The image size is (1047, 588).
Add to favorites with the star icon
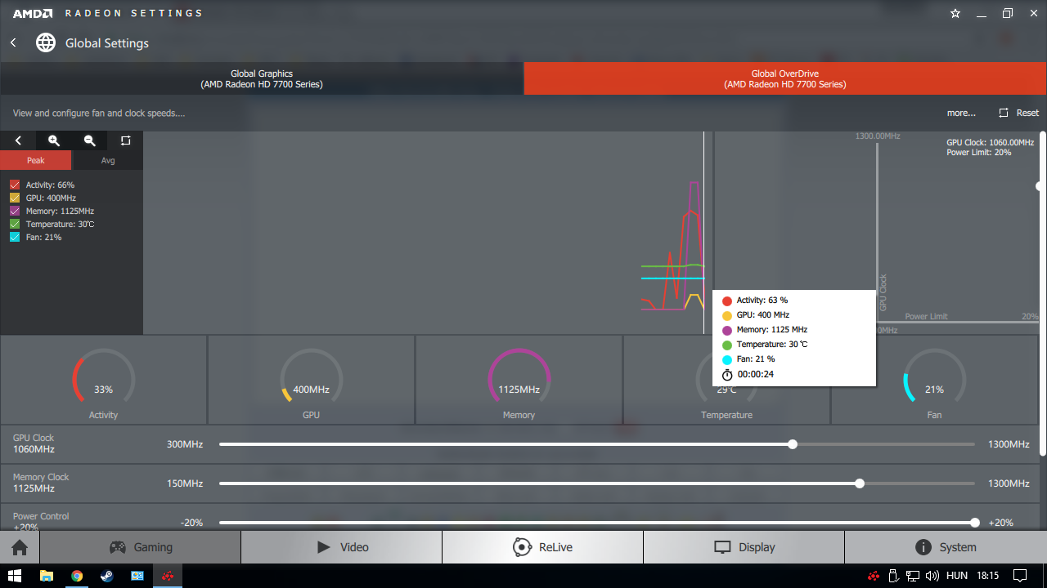(955, 14)
